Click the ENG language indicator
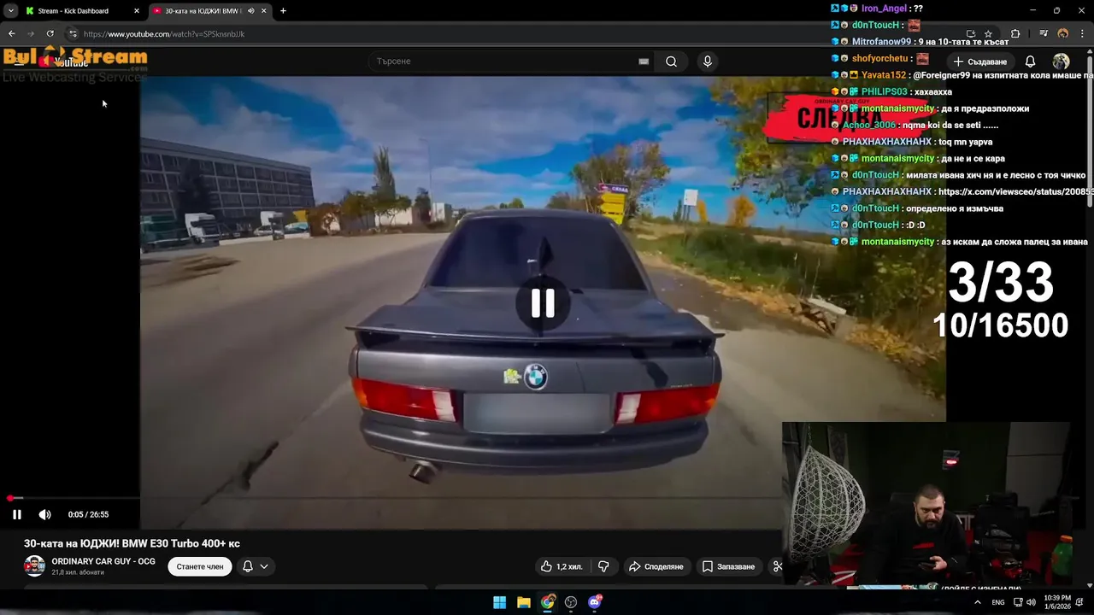 [x=998, y=602]
